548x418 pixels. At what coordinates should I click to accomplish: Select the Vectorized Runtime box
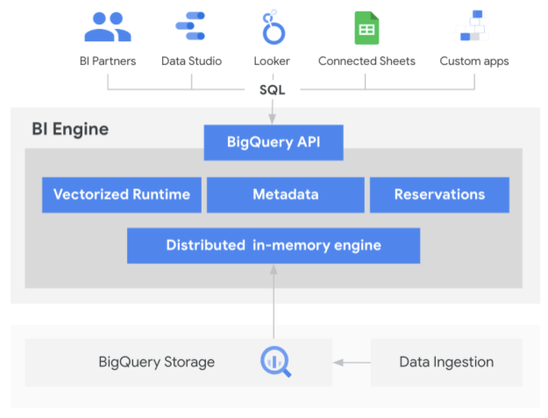pyautogui.click(x=122, y=195)
